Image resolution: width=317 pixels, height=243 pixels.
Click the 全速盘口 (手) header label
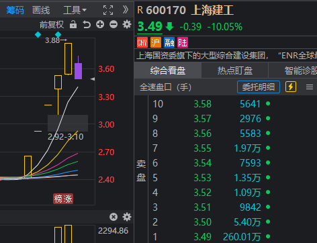pyautogui.click(x=165, y=87)
